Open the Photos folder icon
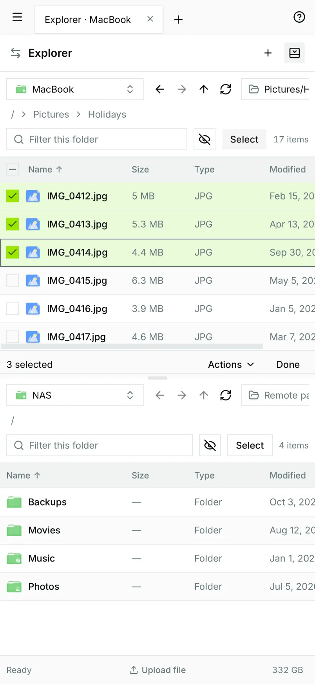 (x=14, y=587)
